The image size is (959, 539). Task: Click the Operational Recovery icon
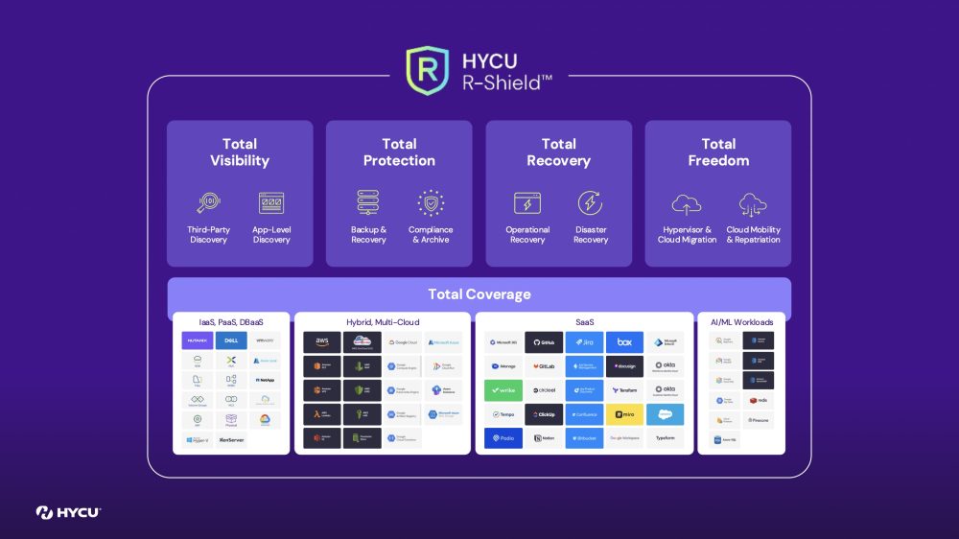click(527, 203)
